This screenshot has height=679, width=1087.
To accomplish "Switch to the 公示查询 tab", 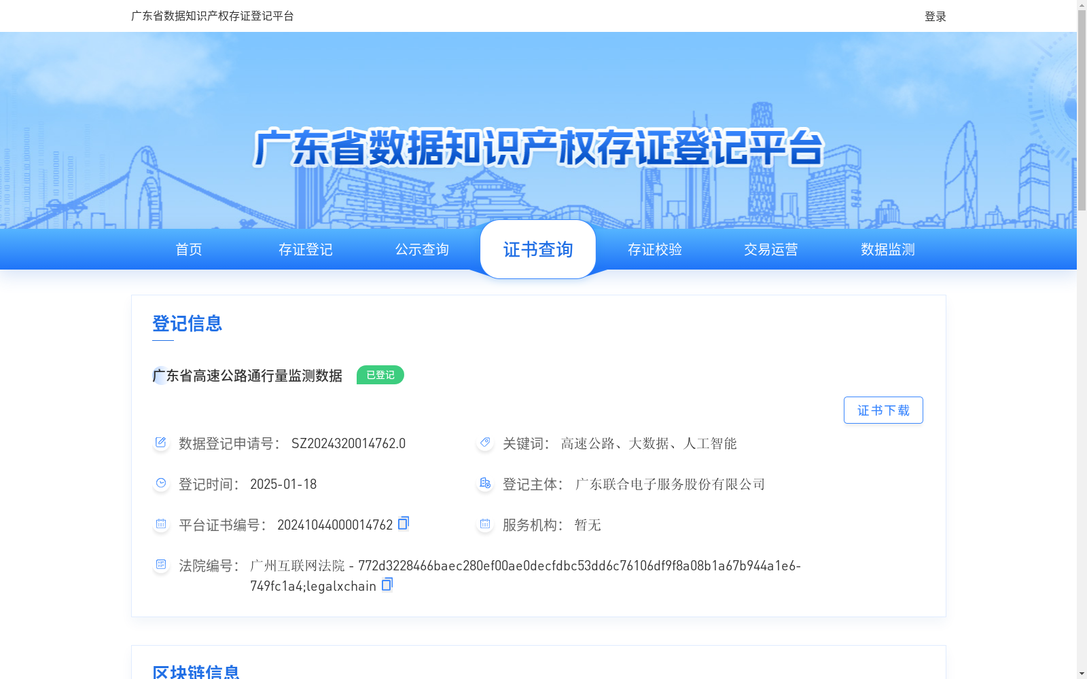I will [x=421, y=249].
